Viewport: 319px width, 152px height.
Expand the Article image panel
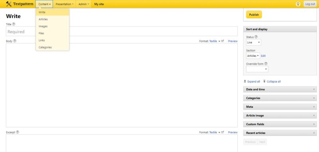(280, 115)
